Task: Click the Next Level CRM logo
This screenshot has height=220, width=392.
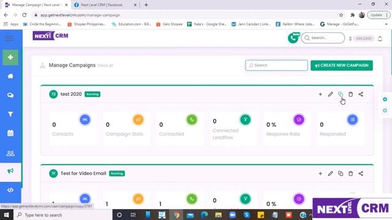Action: click(x=50, y=35)
